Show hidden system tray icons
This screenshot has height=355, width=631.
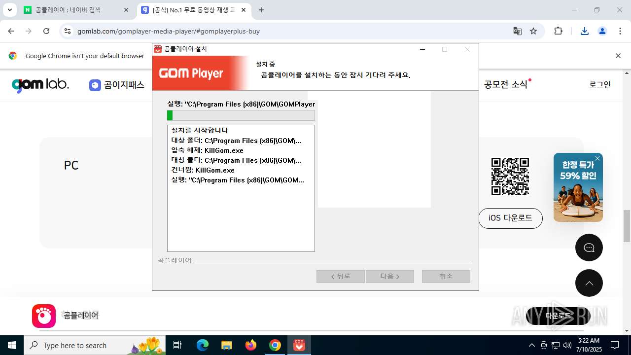[x=531, y=345]
